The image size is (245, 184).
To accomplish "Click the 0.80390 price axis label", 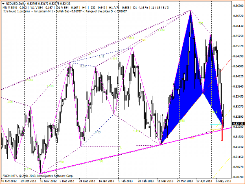I will (238, 177).
